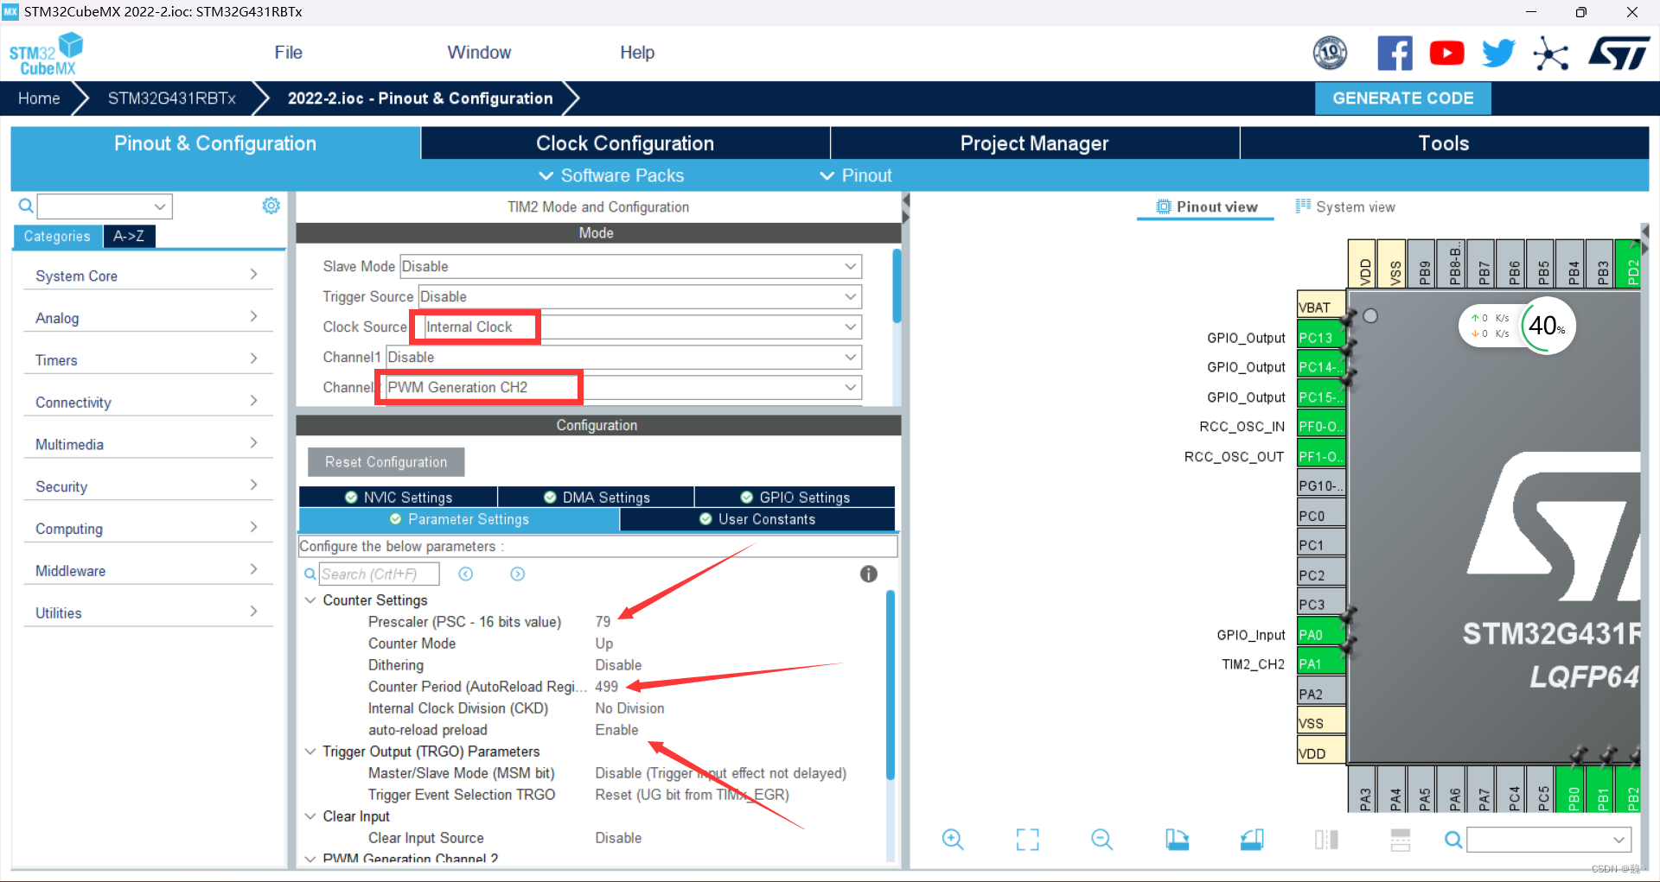The image size is (1660, 882).
Task: Go to next parameter search result
Action: pos(517,574)
